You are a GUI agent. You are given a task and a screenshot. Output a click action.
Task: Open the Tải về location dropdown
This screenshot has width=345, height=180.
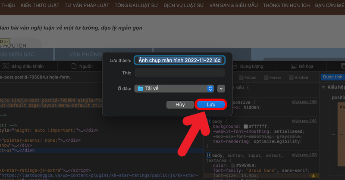[x=174, y=89]
